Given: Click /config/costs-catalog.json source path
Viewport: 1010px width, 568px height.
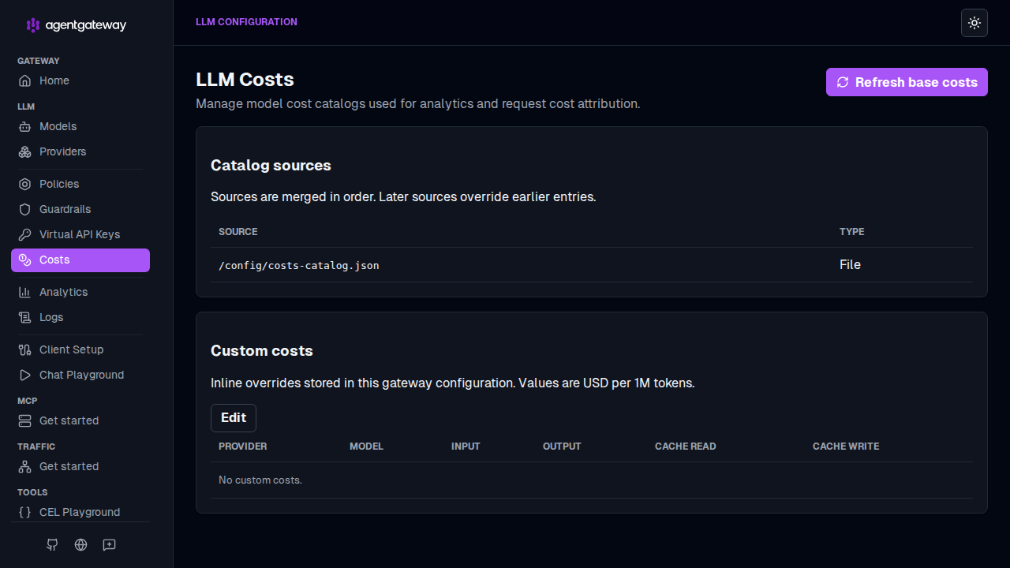Looking at the screenshot, I should (299, 265).
